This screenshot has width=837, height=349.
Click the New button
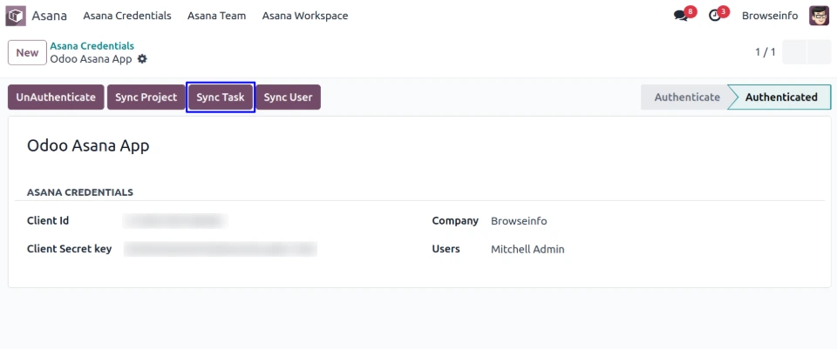pyautogui.click(x=27, y=53)
